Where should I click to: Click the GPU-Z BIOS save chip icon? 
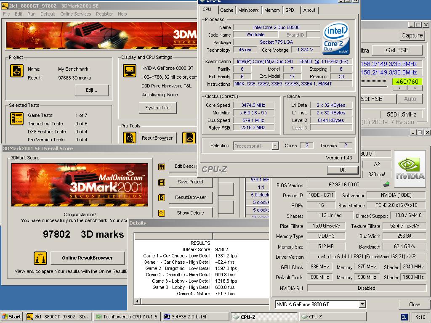(x=386, y=184)
